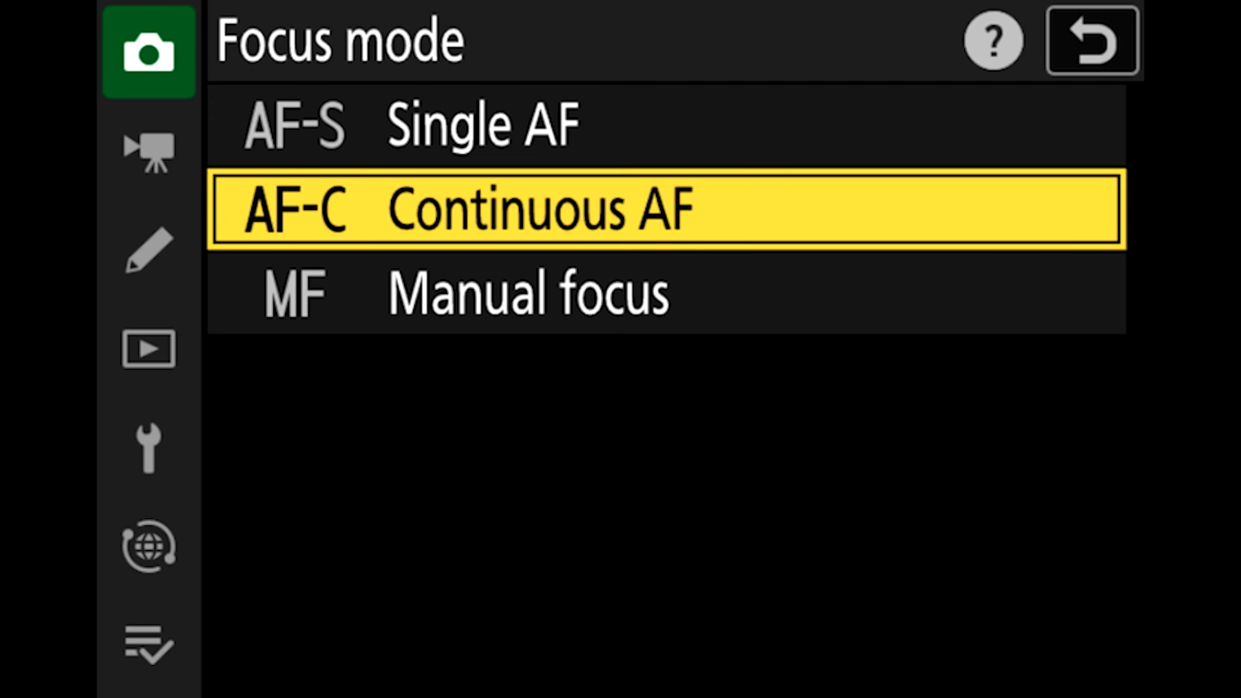The width and height of the screenshot is (1241, 698).
Task: Click the MF abbreviation
Action: [295, 293]
